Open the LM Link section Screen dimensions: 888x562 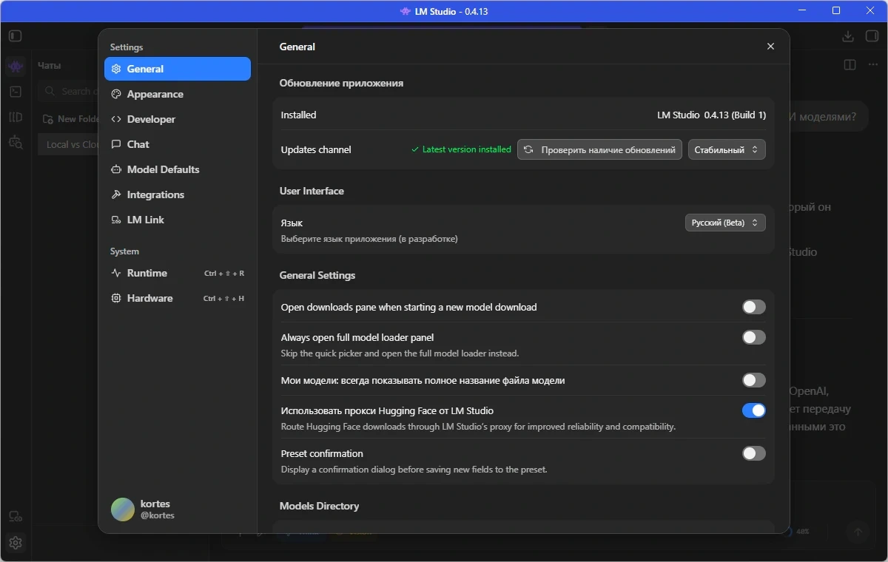[178, 220]
